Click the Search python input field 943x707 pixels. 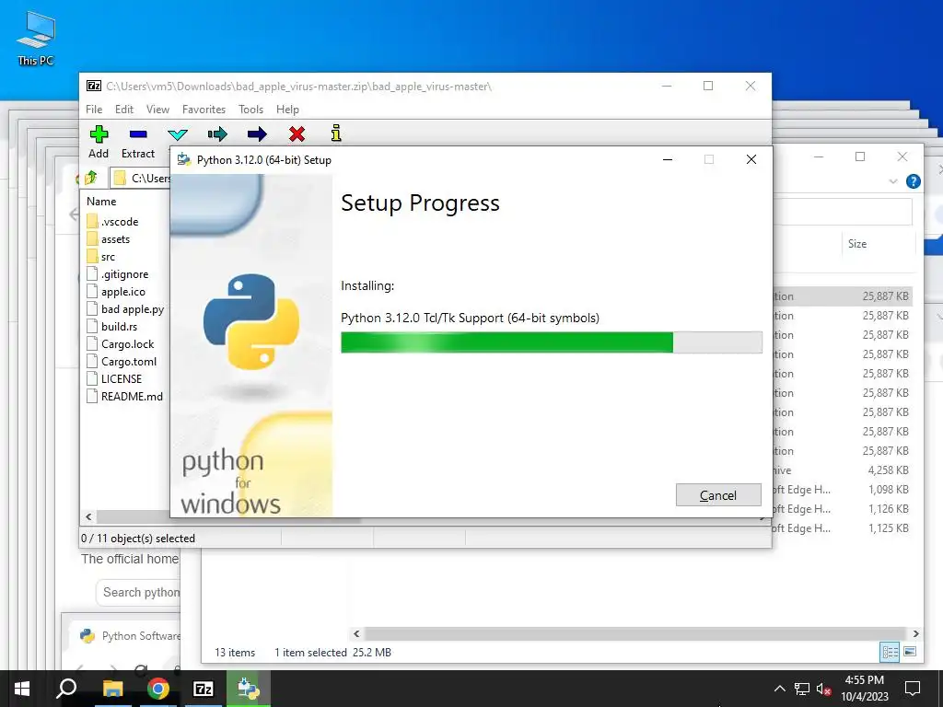pyautogui.click(x=138, y=592)
